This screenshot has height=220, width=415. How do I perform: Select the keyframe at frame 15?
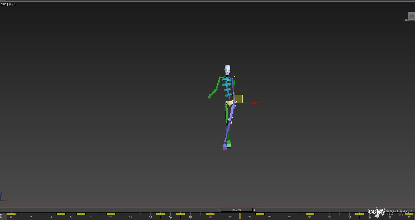(x=160, y=214)
